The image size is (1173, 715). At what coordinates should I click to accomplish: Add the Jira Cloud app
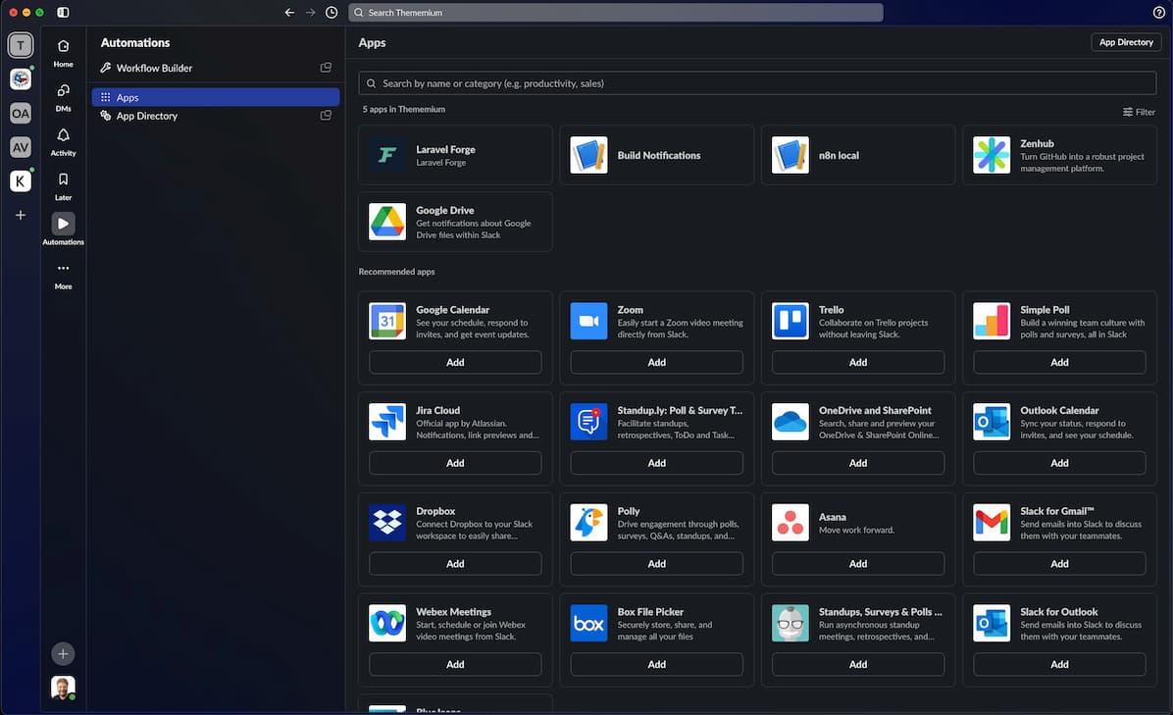[x=455, y=463]
